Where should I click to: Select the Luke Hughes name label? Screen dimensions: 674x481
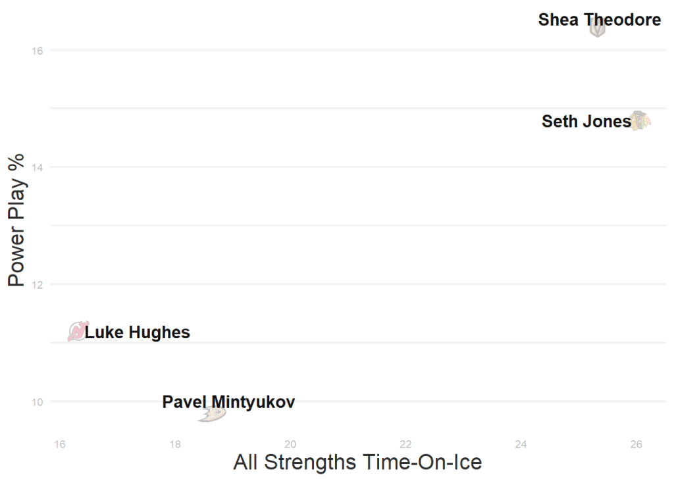click(138, 333)
